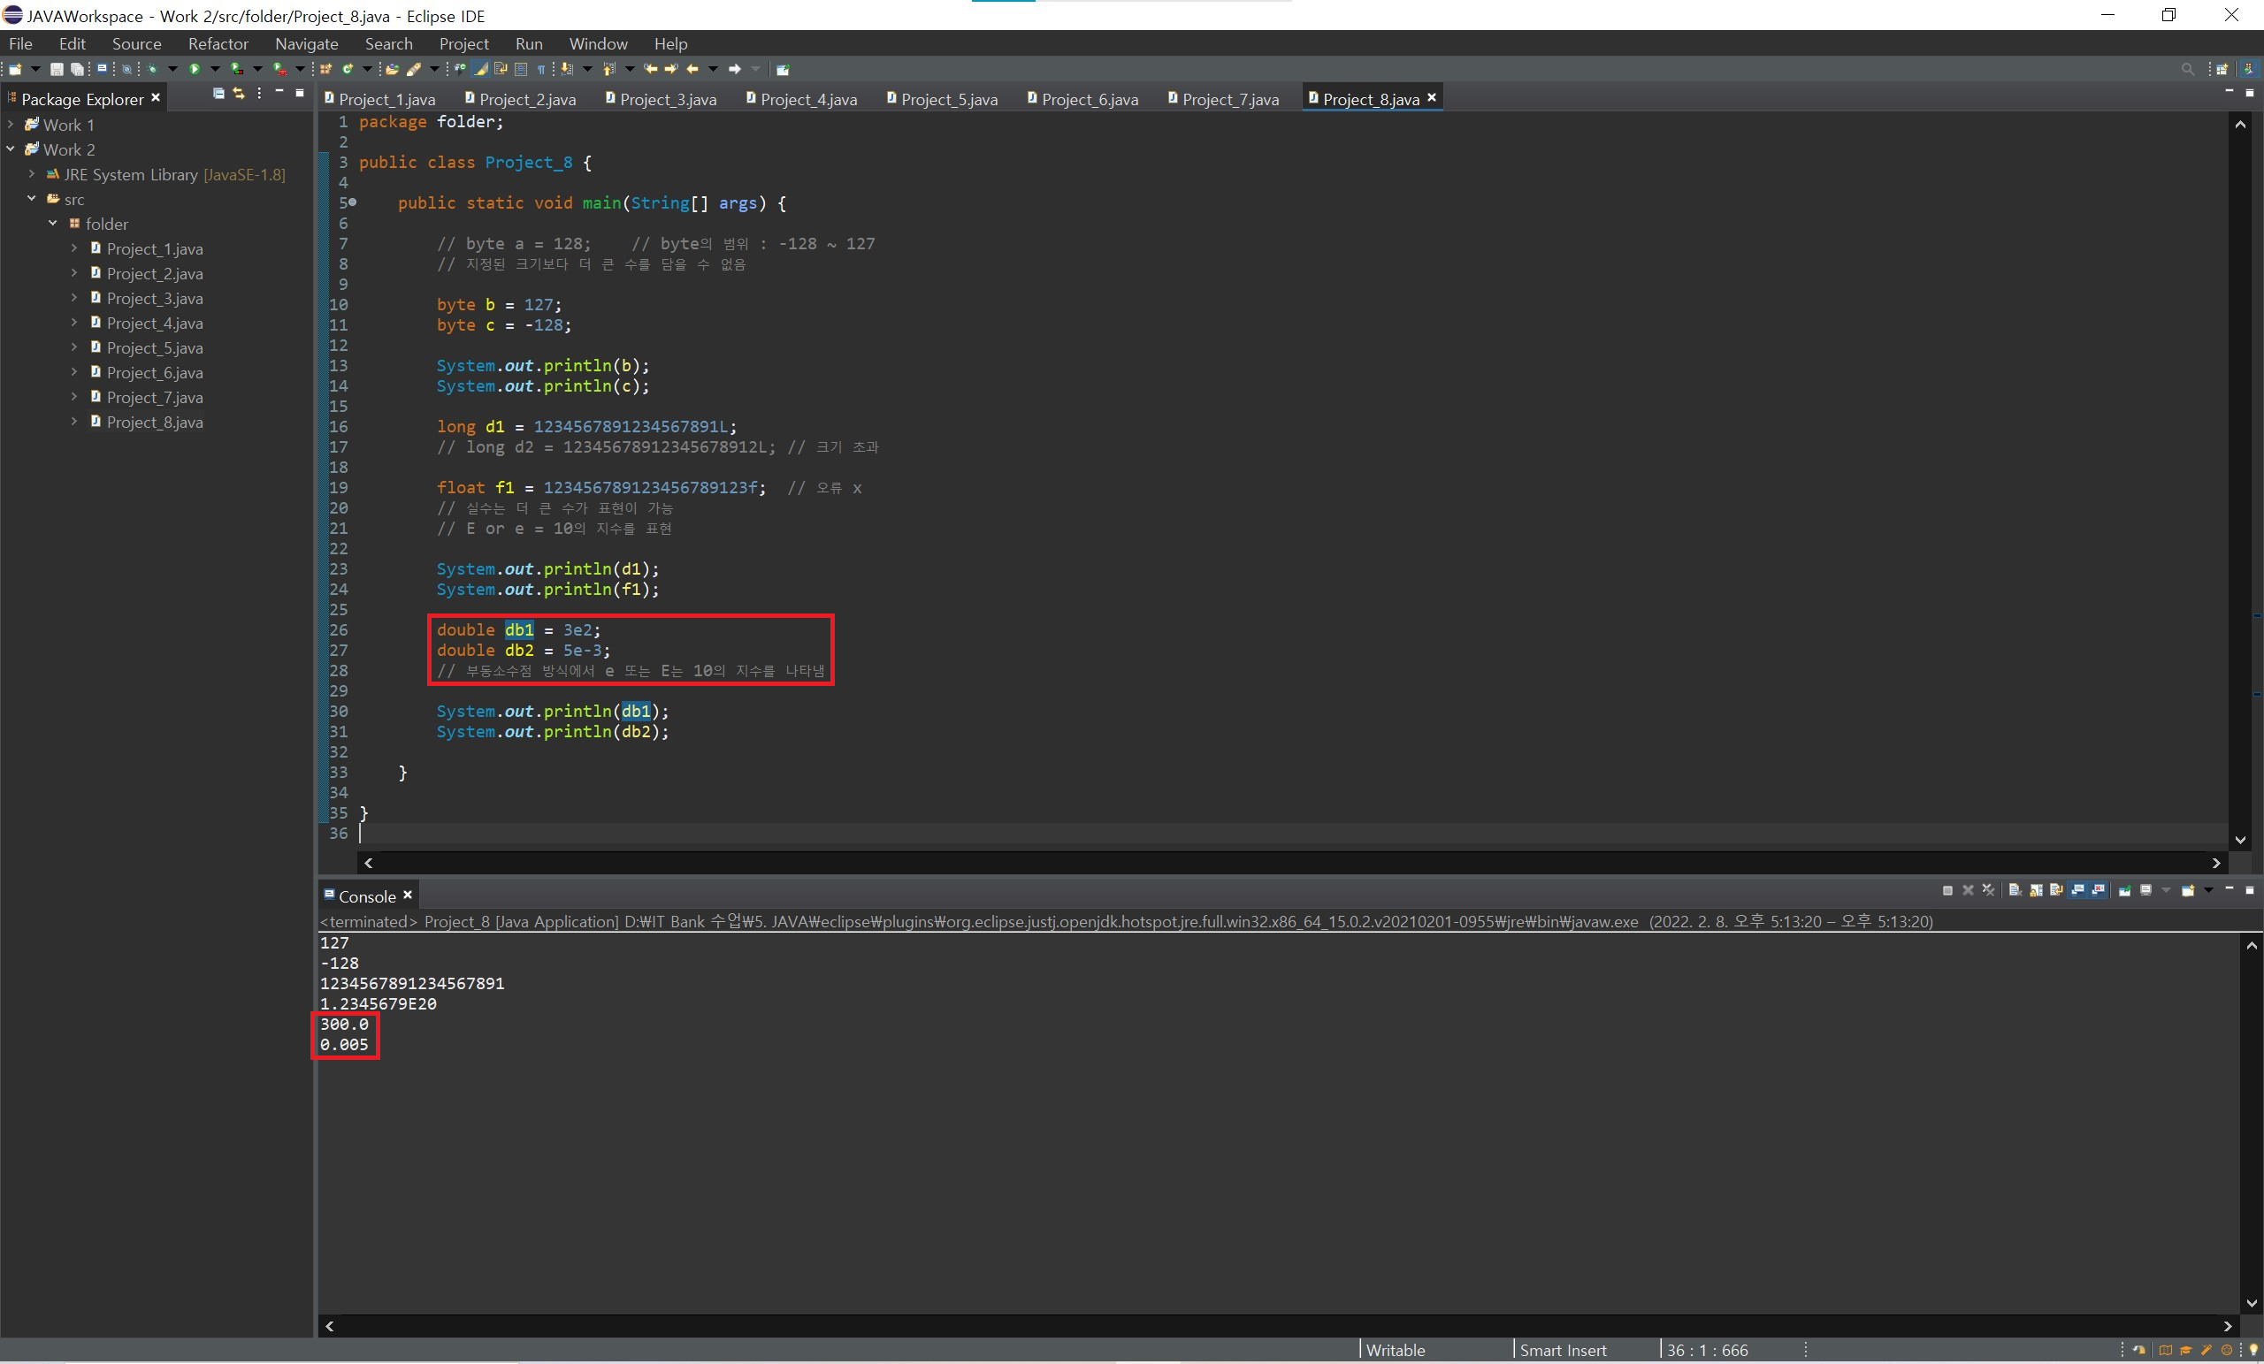Click the Debug bug icon
The width and height of the screenshot is (2264, 1364).
pos(152,69)
